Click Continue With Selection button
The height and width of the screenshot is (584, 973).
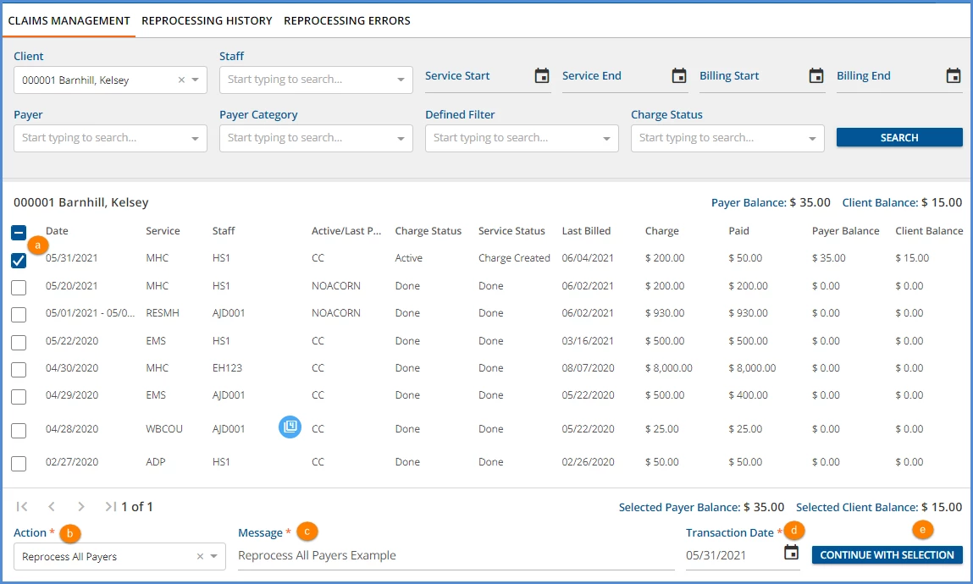(887, 555)
